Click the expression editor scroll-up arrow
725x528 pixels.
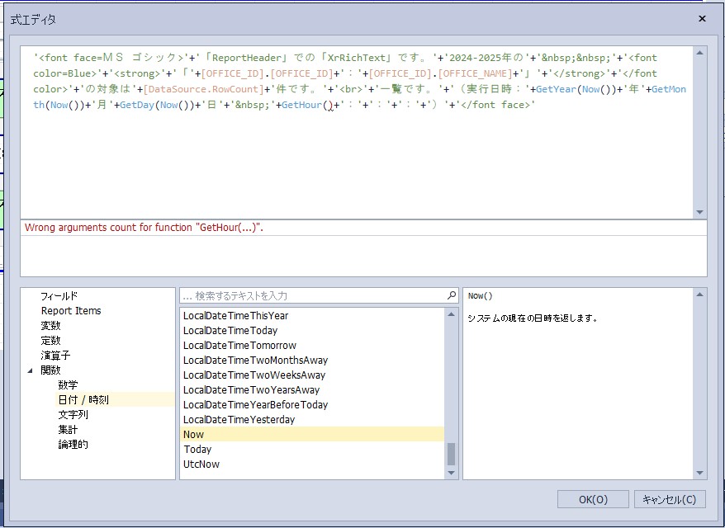700,53
